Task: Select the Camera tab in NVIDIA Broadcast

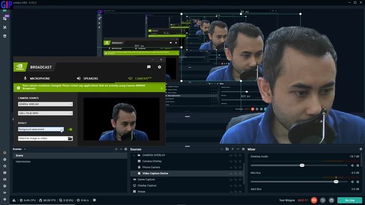Action: (140, 79)
